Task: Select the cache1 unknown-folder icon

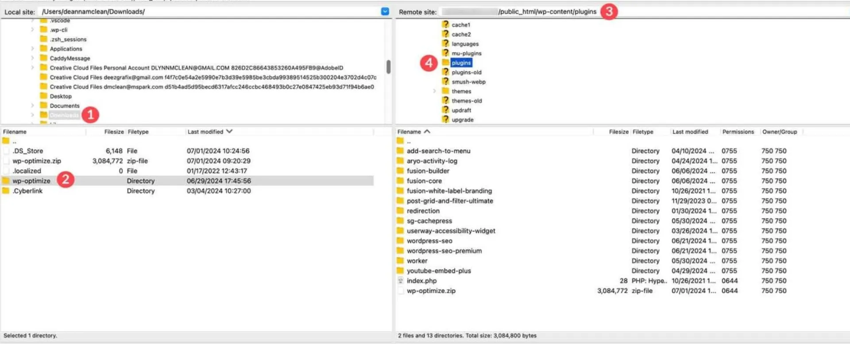Action: tap(445, 24)
